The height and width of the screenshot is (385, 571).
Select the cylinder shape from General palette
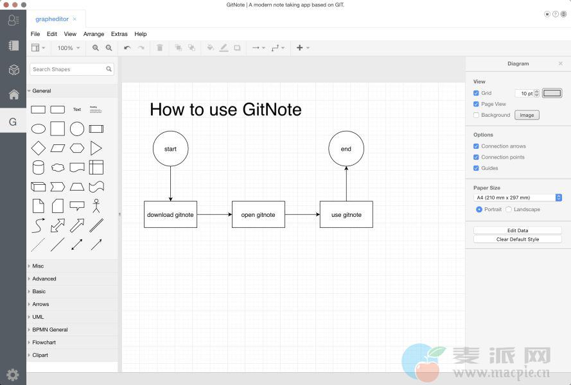39,167
